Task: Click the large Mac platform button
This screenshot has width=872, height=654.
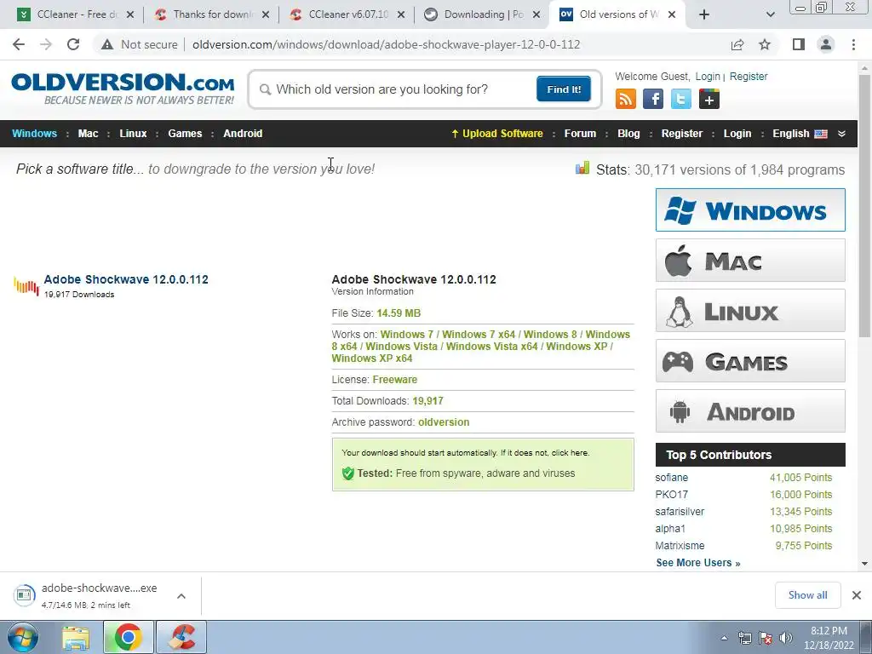Action: click(x=750, y=261)
